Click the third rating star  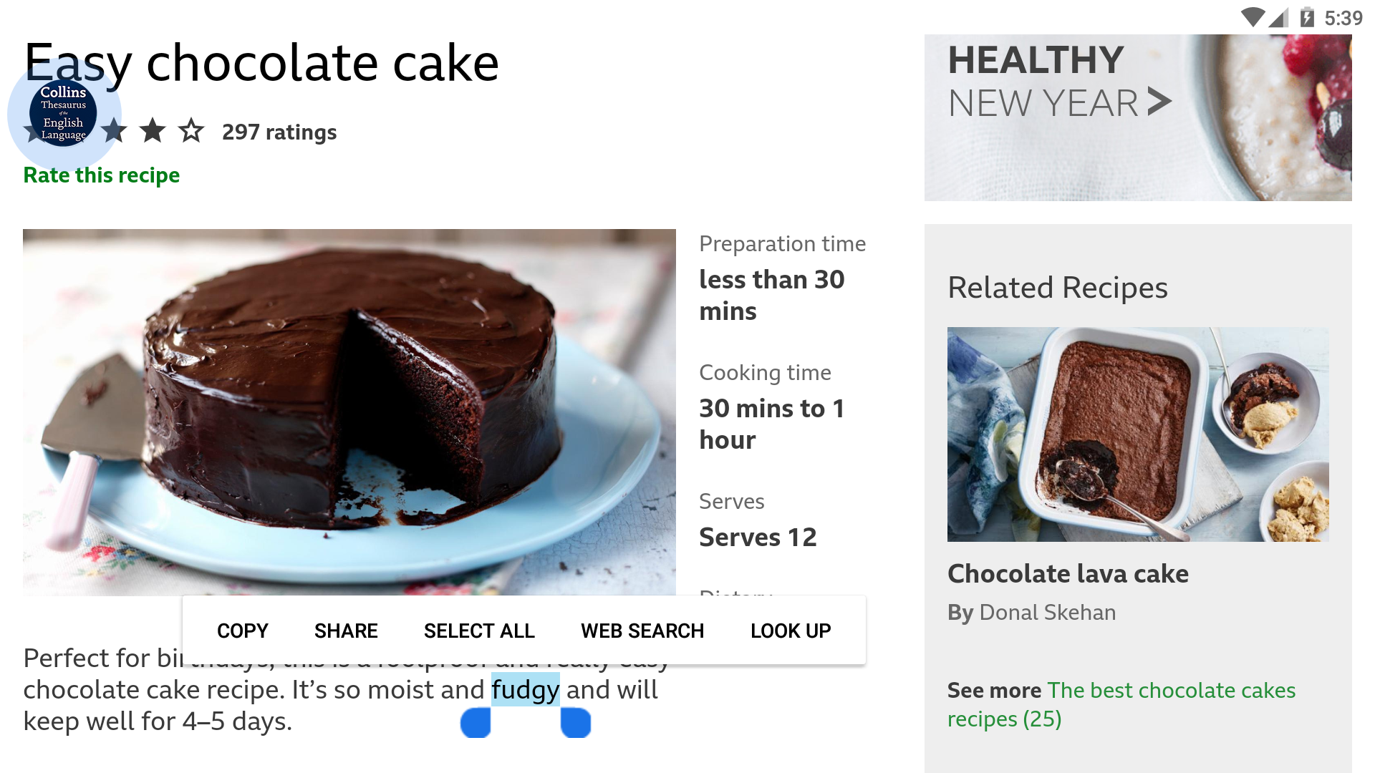(115, 131)
